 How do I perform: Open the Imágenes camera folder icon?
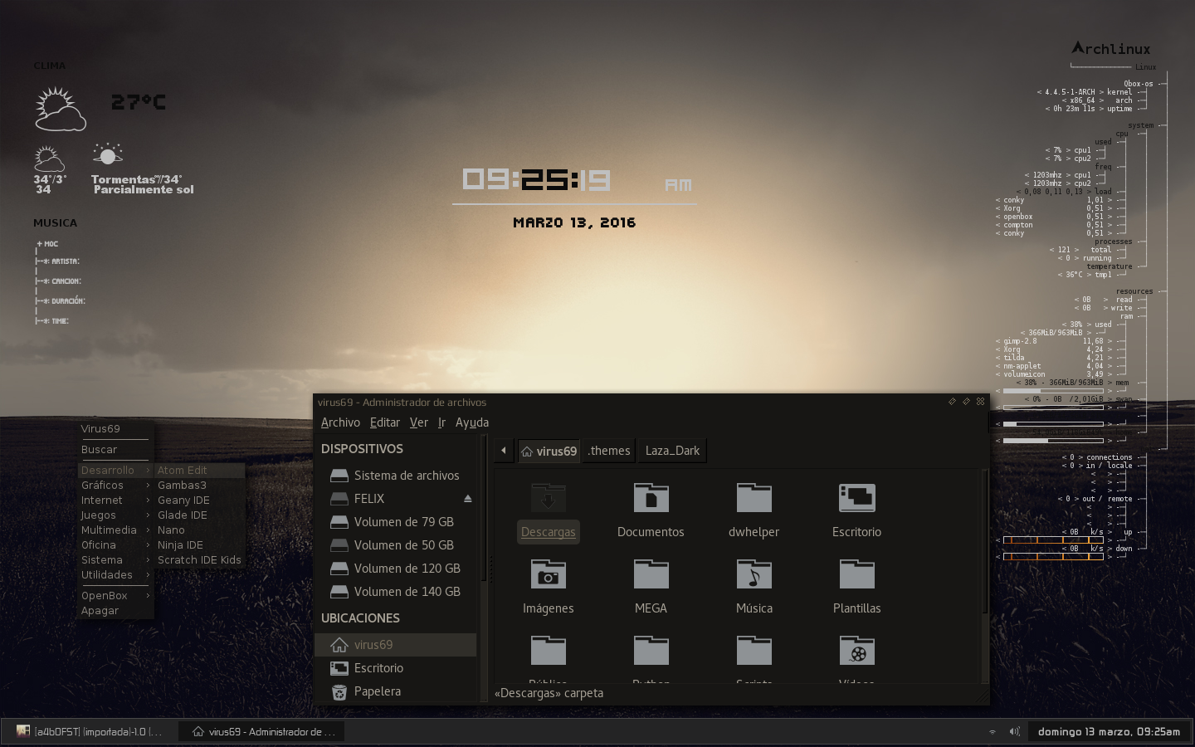[548, 574]
